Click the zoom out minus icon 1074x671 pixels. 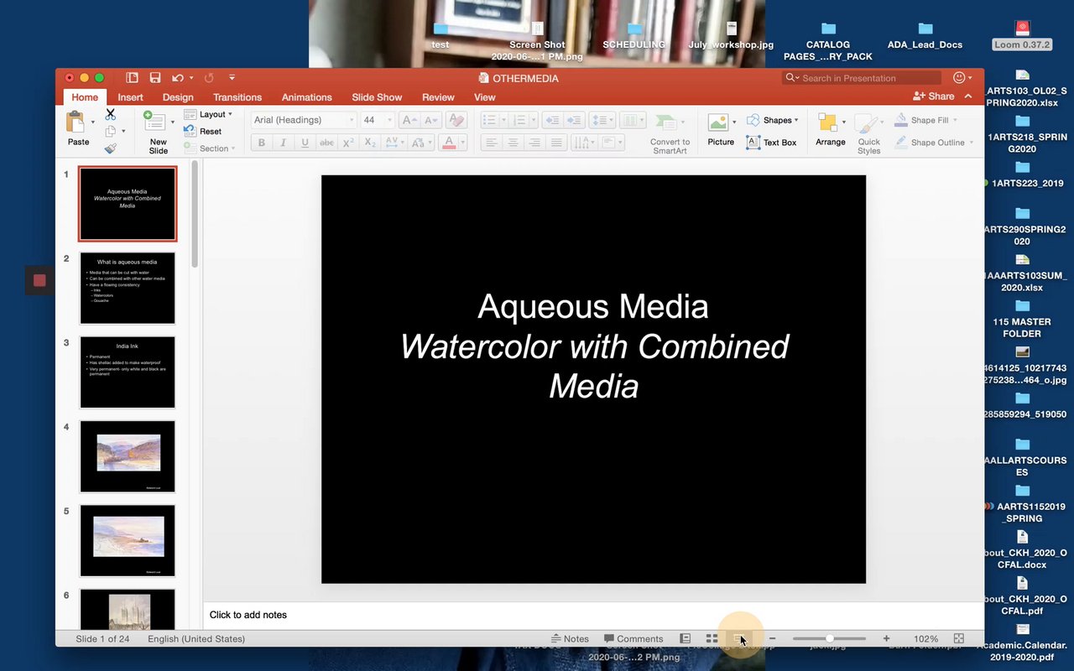click(x=773, y=638)
